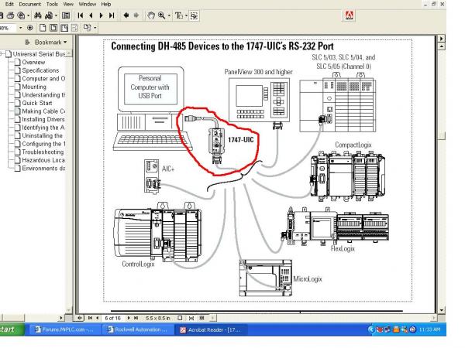
Task: Open the Making Cable bookmark
Action: pyautogui.click(x=43, y=111)
